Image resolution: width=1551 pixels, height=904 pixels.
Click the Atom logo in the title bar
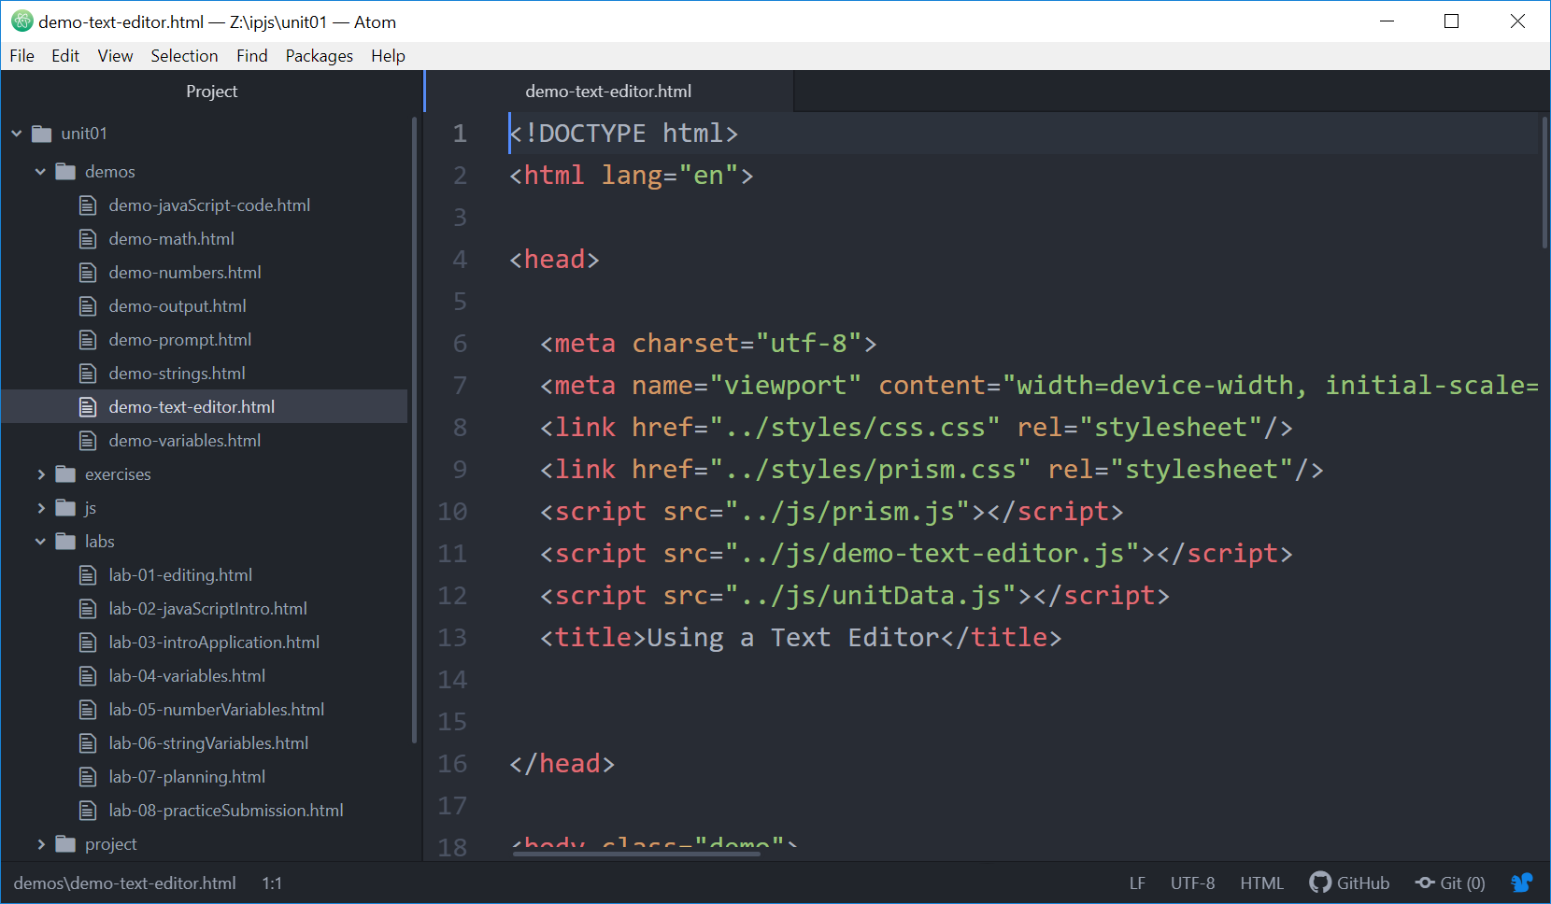[x=21, y=21]
